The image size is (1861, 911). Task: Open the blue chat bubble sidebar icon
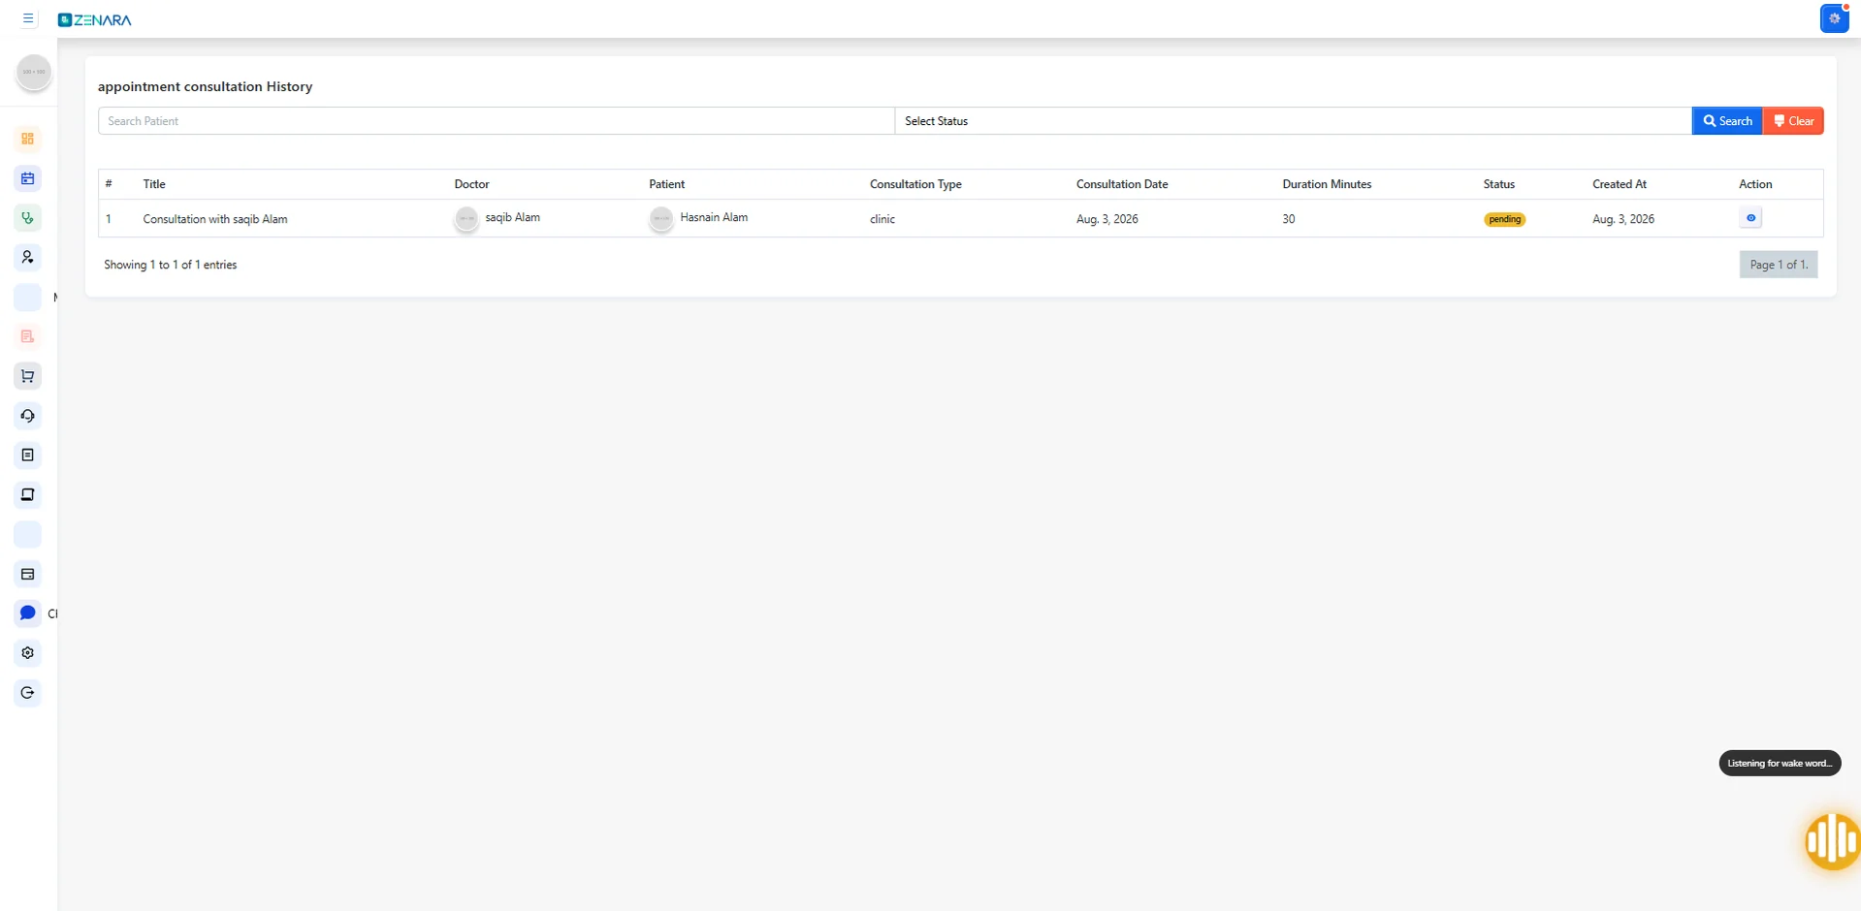(x=28, y=613)
